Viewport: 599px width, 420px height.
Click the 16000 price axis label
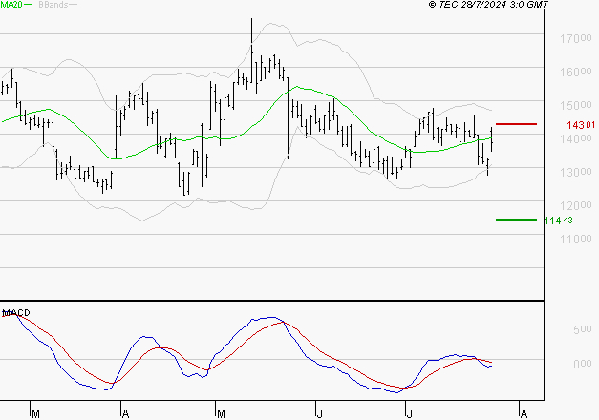click(576, 72)
